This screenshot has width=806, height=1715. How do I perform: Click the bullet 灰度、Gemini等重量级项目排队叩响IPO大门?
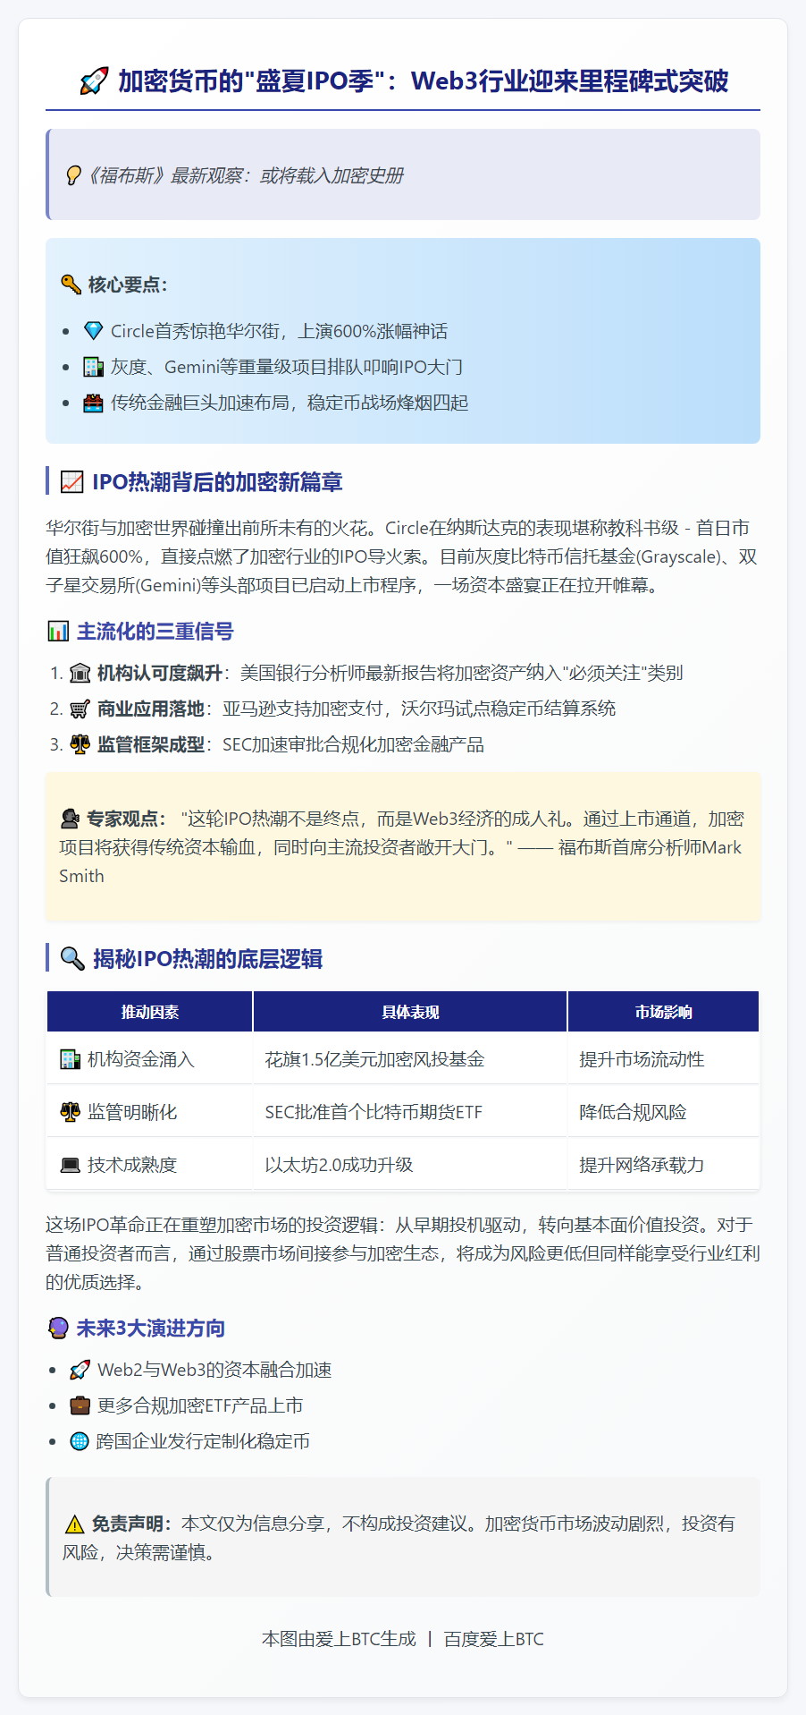coord(287,367)
